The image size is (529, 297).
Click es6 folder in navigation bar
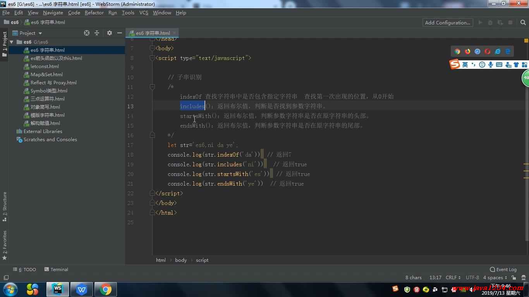tap(11, 22)
